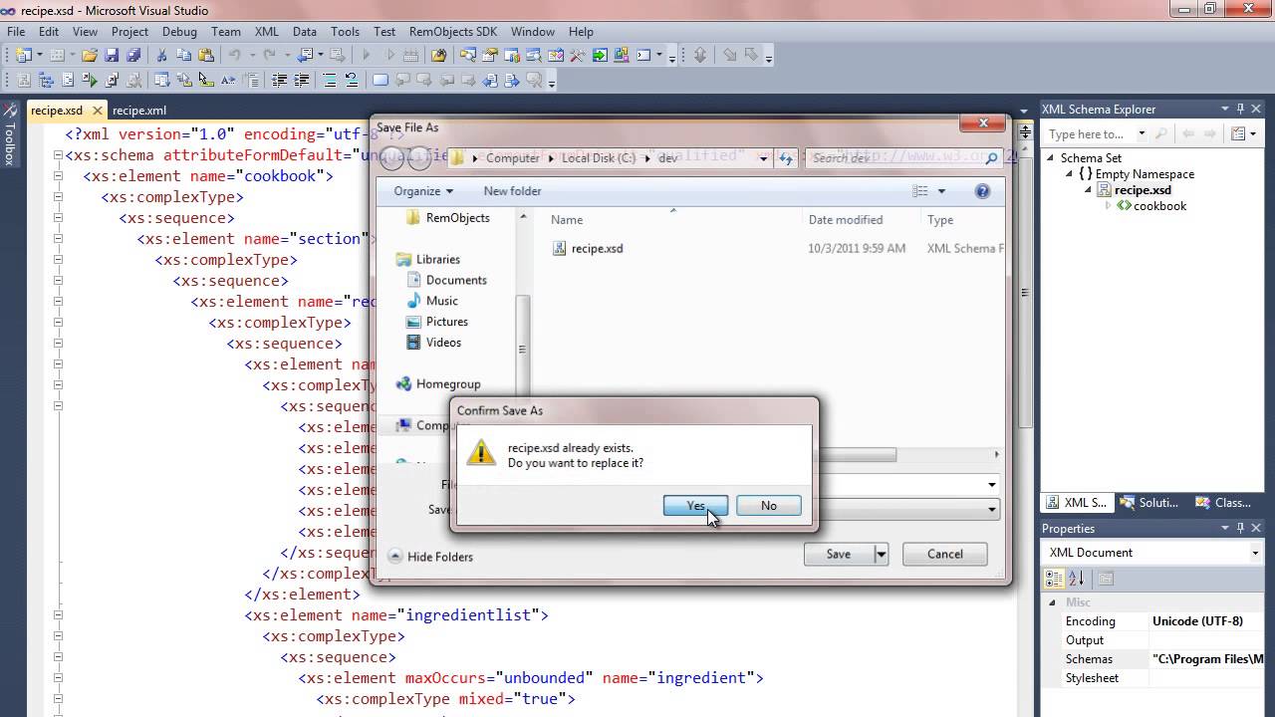Collapse the Empty Namespace tree node

tap(1071, 173)
